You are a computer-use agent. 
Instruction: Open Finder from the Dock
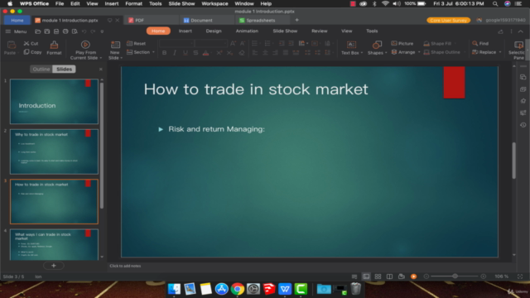(174, 289)
